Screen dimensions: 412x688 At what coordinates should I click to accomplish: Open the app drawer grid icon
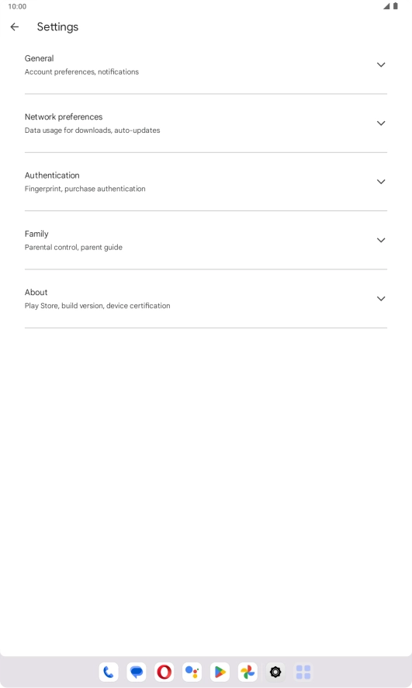[x=303, y=672]
